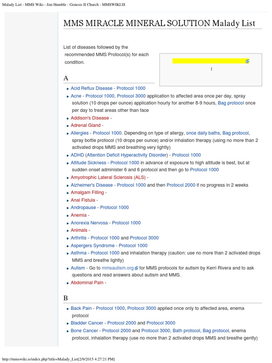272x363 pixels.
Task: Click the section heading "B"
Action: click(66, 298)
